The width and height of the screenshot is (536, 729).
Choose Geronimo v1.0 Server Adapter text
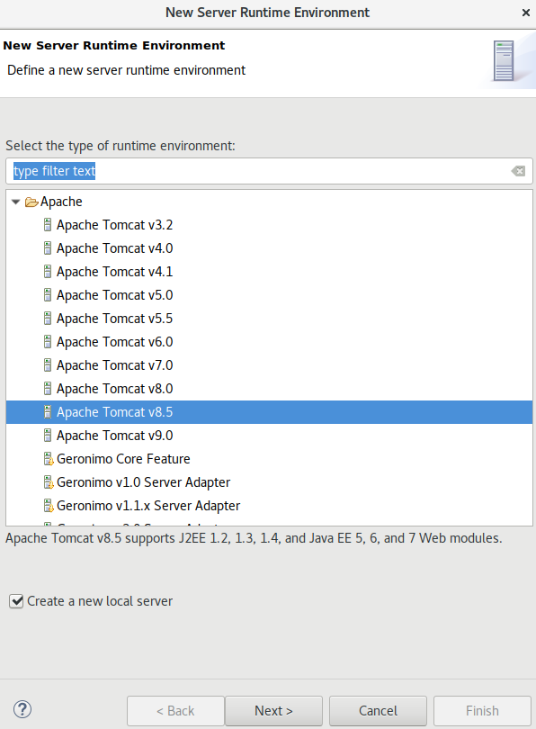click(x=144, y=482)
